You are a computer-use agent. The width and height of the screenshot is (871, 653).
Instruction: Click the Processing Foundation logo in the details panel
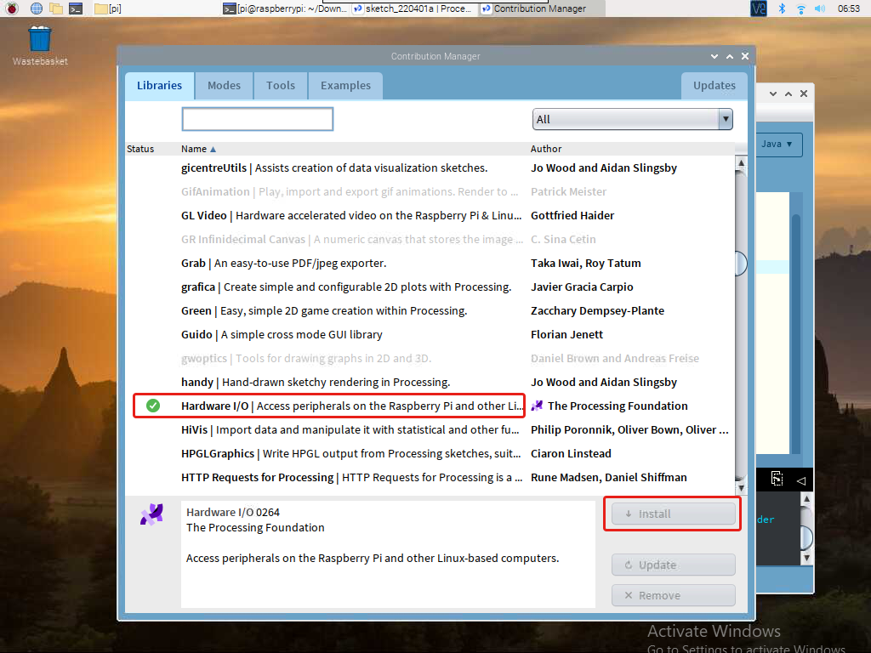tap(151, 514)
